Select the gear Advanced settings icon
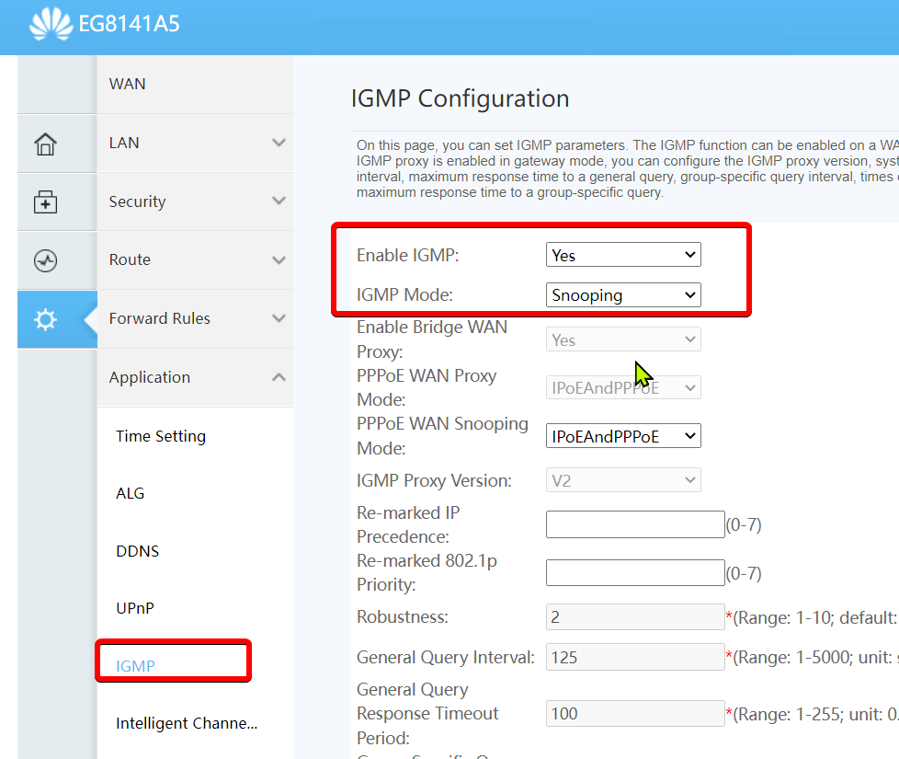Viewport: 899px width, 759px height. [45, 319]
